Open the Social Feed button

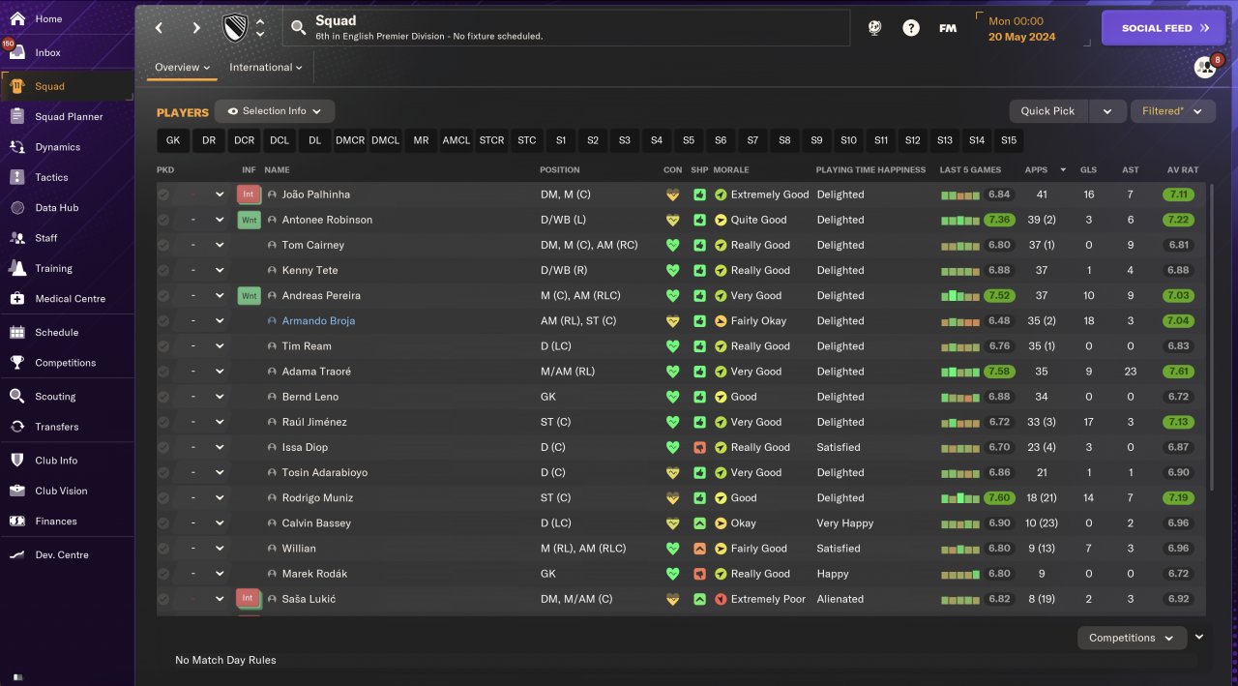pyautogui.click(x=1164, y=28)
